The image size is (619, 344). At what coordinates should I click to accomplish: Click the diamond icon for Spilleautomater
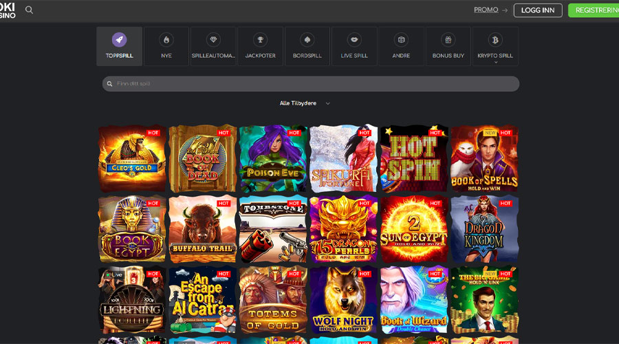213,39
